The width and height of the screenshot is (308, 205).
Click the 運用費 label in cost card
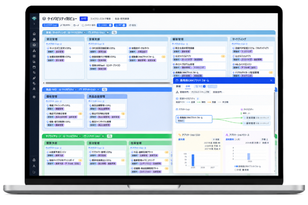click(x=181, y=140)
